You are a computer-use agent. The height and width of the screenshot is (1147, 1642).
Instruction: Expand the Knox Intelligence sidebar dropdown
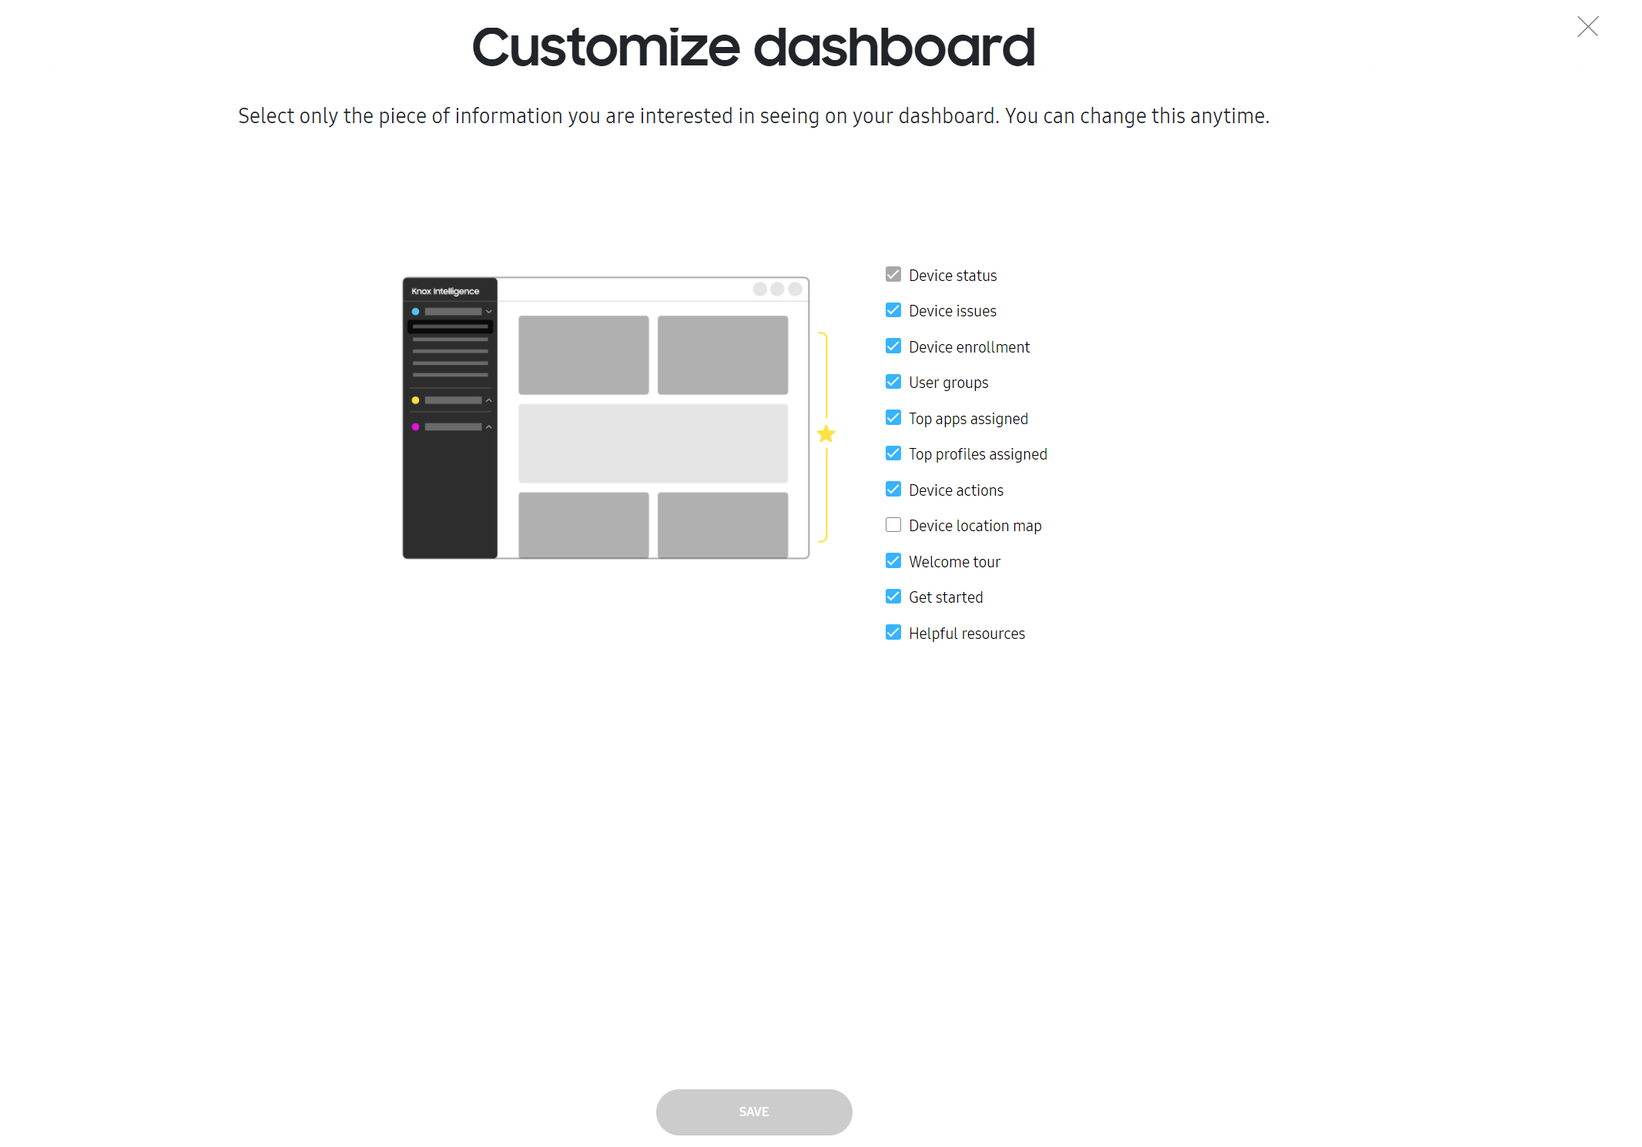(x=488, y=309)
